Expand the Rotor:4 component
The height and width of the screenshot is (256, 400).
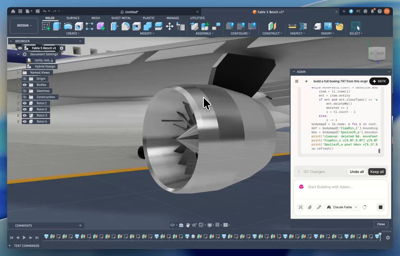(x=19, y=122)
